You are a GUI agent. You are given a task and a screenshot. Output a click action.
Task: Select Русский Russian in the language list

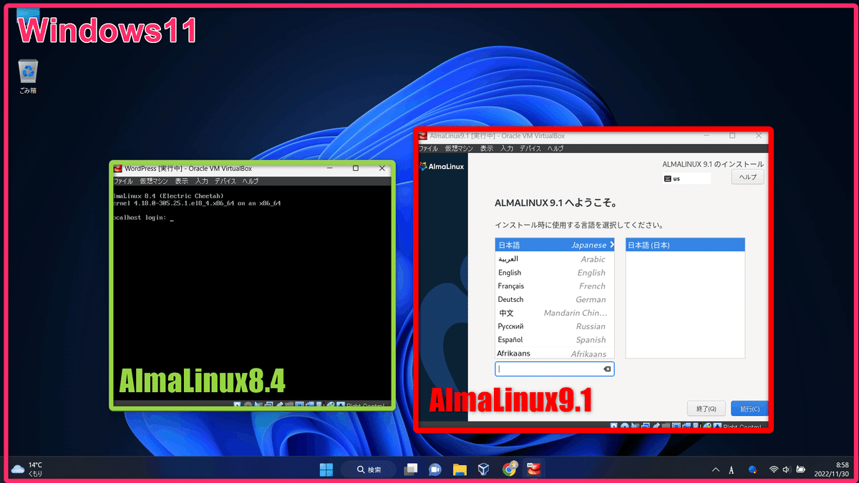point(554,326)
